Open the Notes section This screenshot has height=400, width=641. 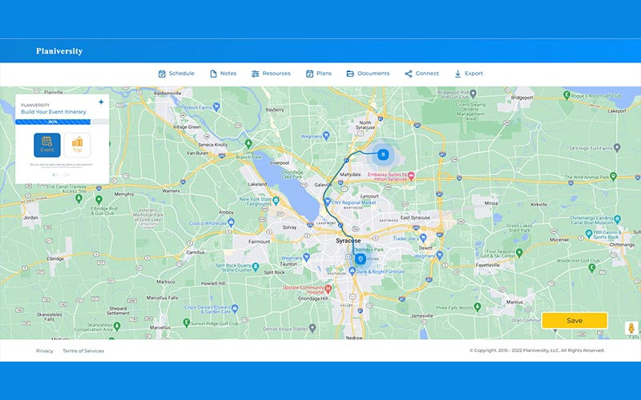[224, 74]
